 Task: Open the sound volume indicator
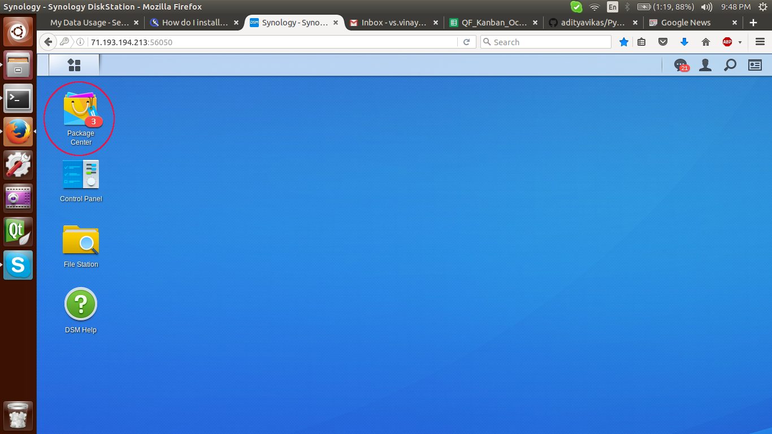point(706,7)
